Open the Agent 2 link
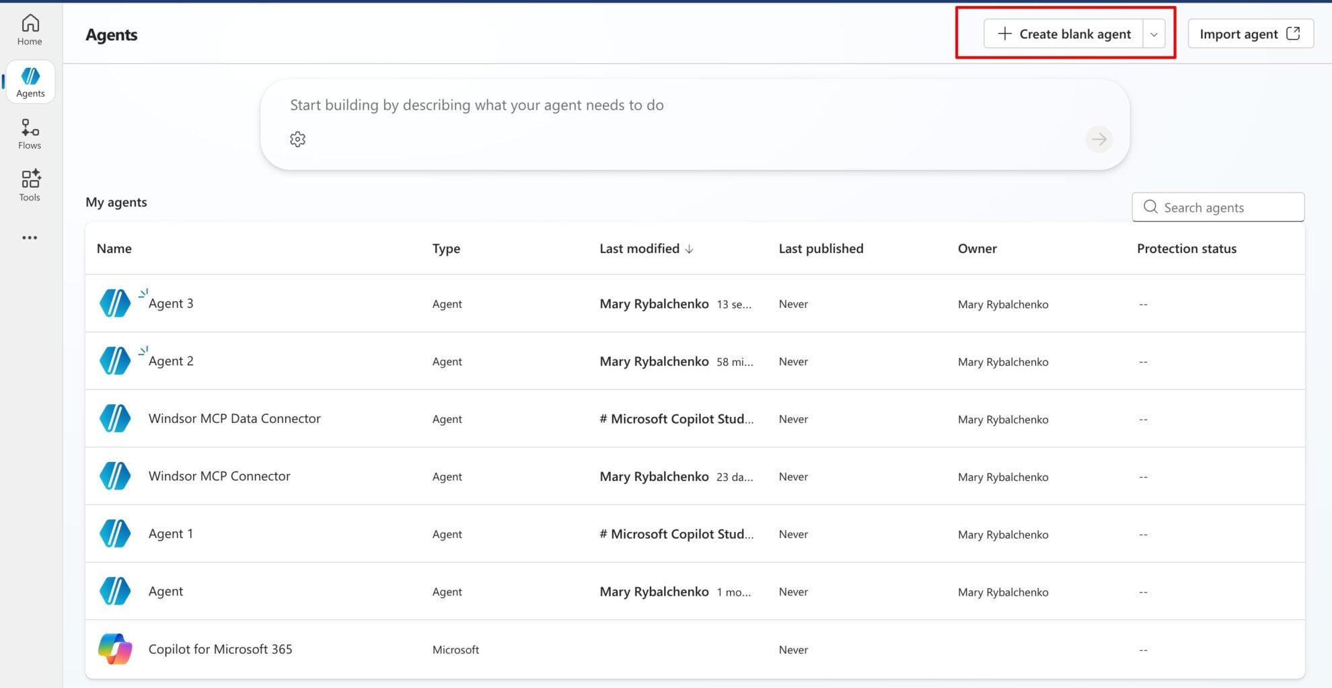 [171, 361]
